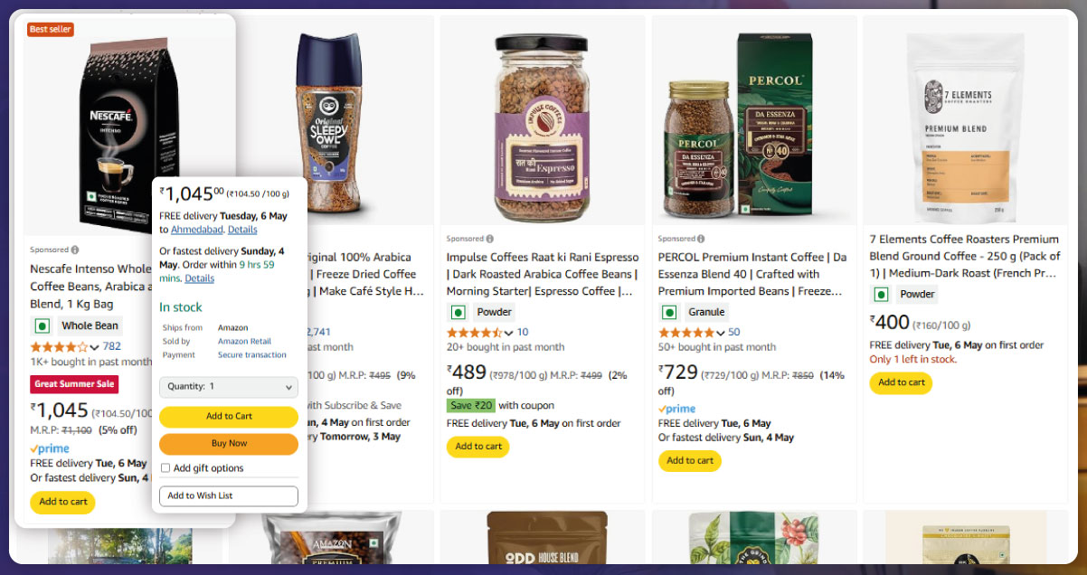The image size is (1087, 575).
Task: Click Add to Wish List button
Action: pos(229,496)
